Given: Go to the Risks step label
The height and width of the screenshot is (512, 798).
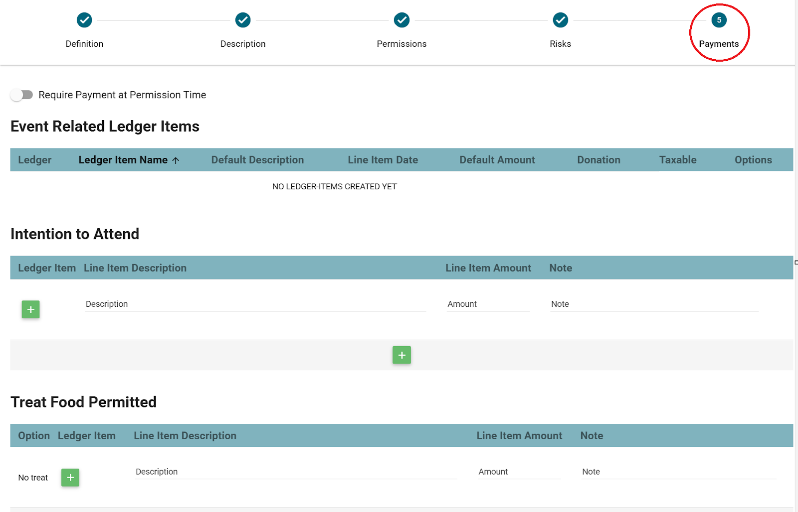Looking at the screenshot, I should [x=560, y=44].
